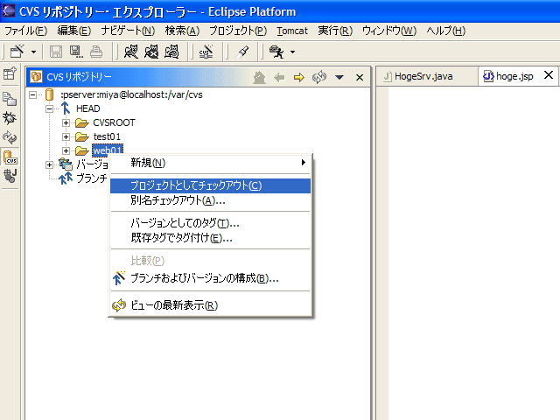Select the pserver:miya@localhost repository
This screenshot has height=420, width=560.
(x=131, y=94)
